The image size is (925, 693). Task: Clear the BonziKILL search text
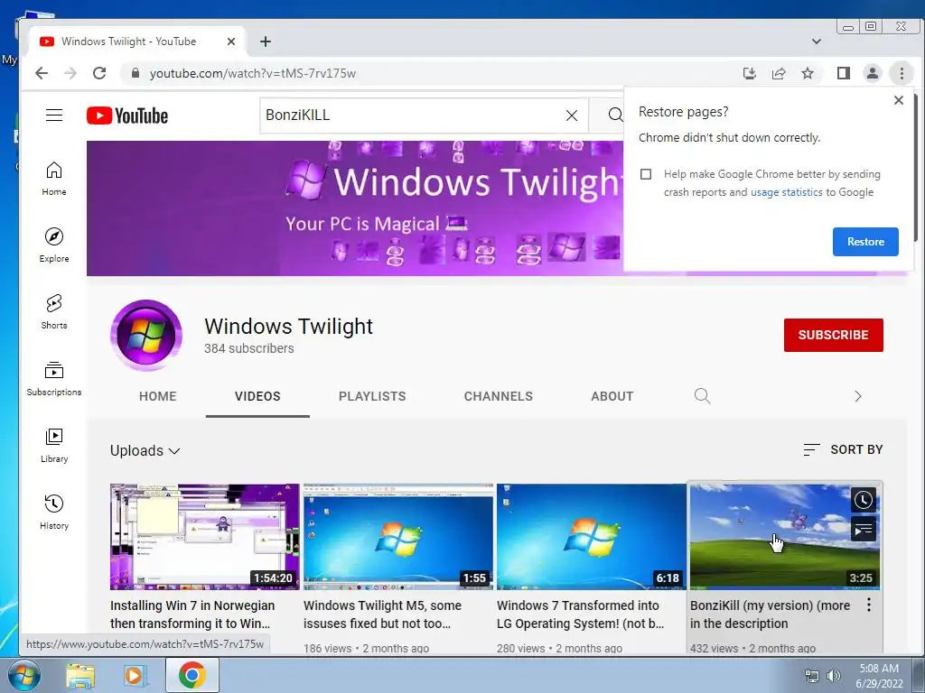point(572,115)
